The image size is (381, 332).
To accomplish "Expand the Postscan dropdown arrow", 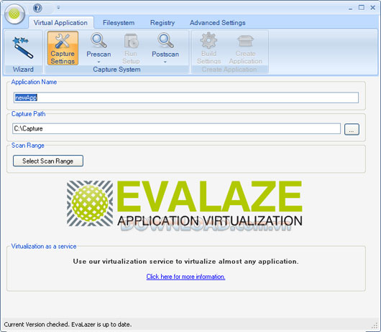I will coord(165,62).
